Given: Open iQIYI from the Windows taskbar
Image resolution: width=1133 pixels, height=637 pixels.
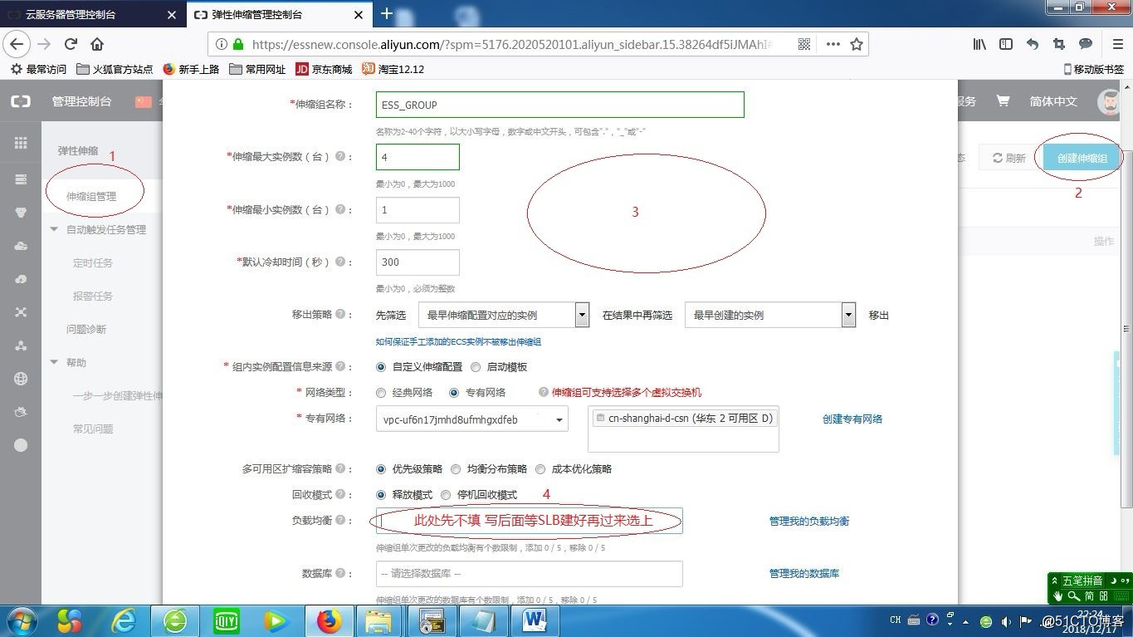Looking at the screenshot, I should point(227,620).
